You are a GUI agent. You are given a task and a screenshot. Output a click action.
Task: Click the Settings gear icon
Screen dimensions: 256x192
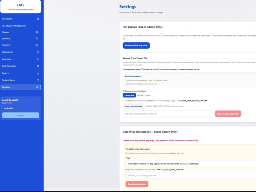37,87
